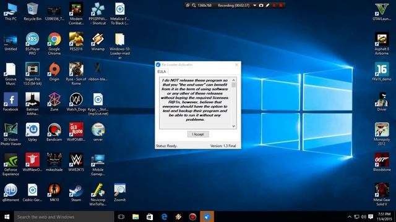Select the GeForce Experience icon
The width and height of the screenshot is (396, 222).
click(x=11, y=165)
